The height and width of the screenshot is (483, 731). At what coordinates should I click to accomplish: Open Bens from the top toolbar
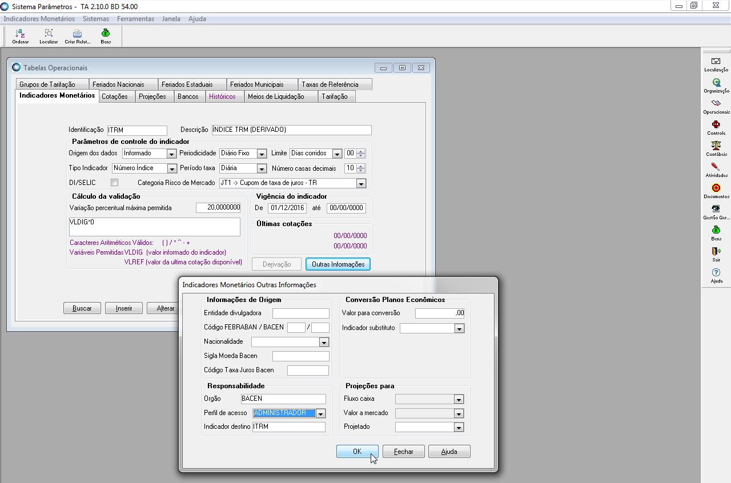106,36
